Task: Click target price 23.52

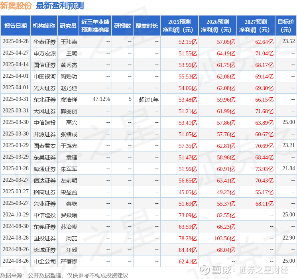Action: [289, 41]
